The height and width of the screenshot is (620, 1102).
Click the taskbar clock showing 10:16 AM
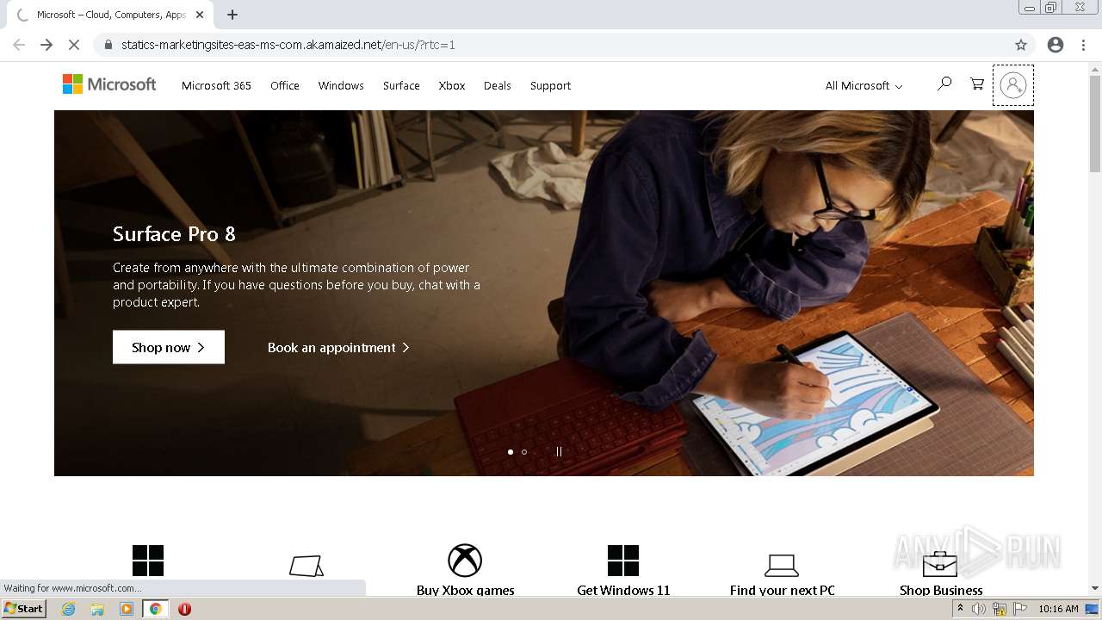[x=1058, y=609]
